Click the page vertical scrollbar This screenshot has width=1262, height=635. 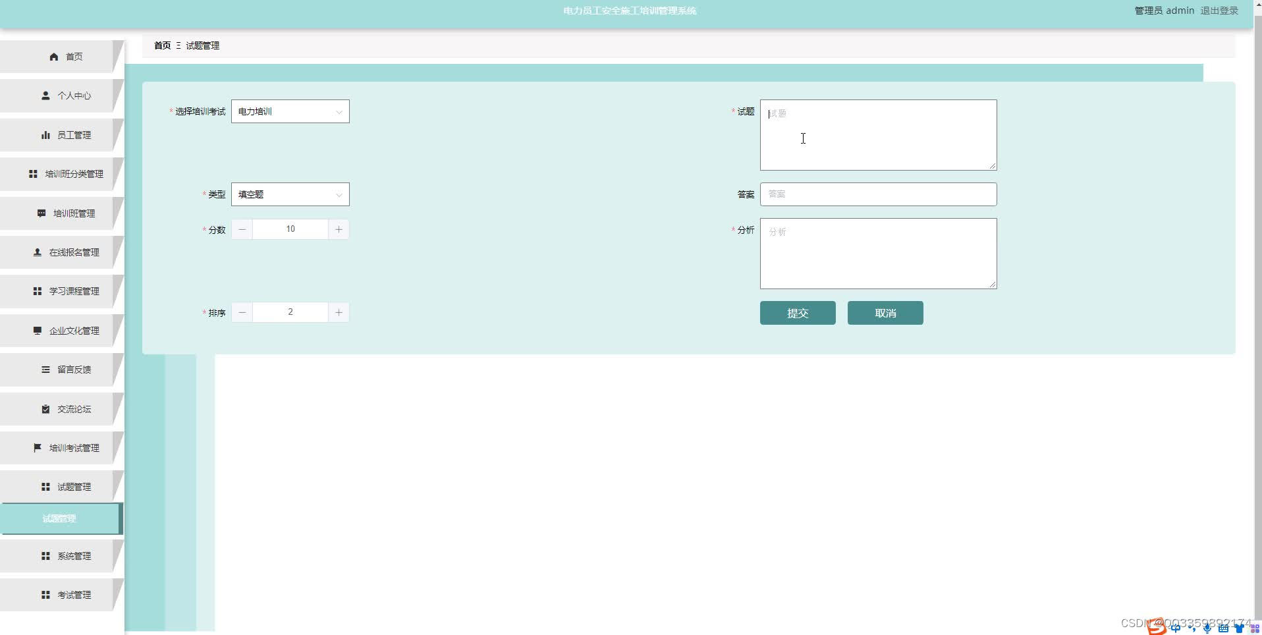pos(1257,317)
